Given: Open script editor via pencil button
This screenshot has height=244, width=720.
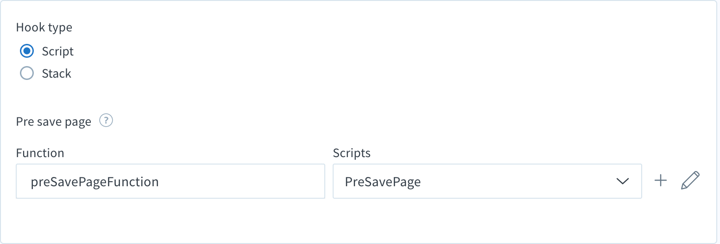Looking at the screenshot, I should click(x=690, y=181).
